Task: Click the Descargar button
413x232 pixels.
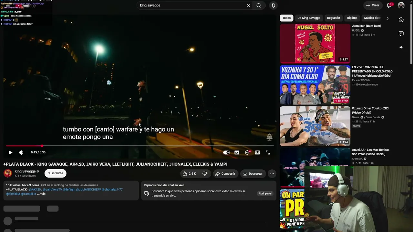Action: (x=253, y=174)
